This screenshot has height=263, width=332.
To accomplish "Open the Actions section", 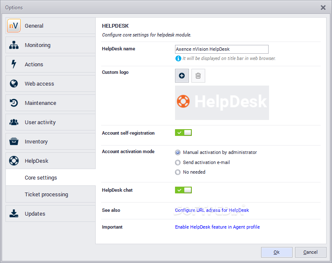I will (51, 64).
